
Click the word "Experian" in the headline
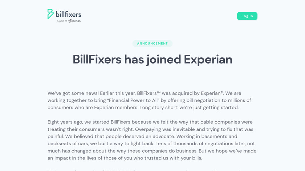point(208,59)
